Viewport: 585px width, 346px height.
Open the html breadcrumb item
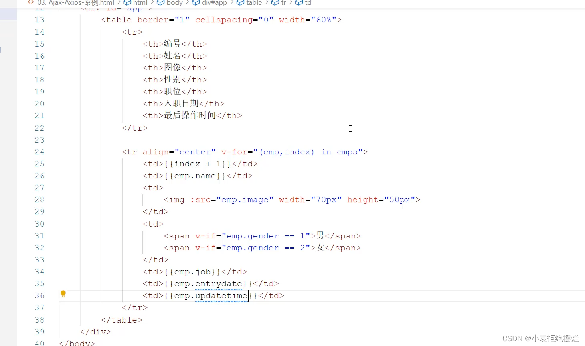click(x=140, y=3)
